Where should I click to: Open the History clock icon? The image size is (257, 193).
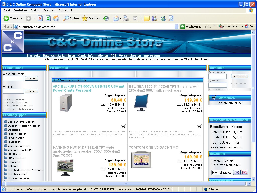click(x=106, y=18)
